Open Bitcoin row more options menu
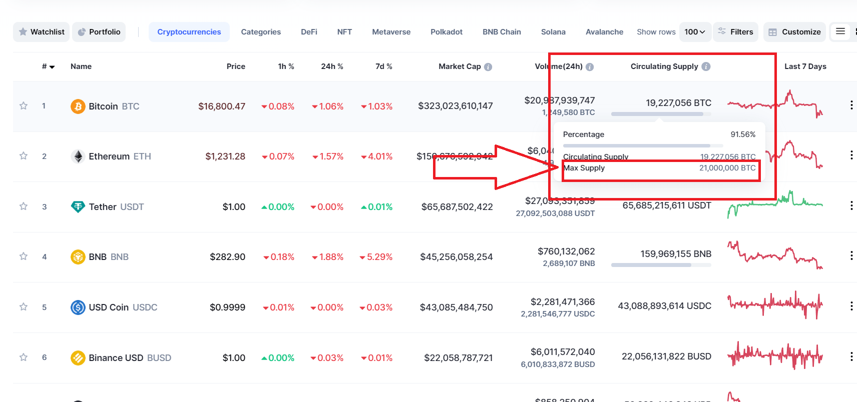 pos(851,105)
